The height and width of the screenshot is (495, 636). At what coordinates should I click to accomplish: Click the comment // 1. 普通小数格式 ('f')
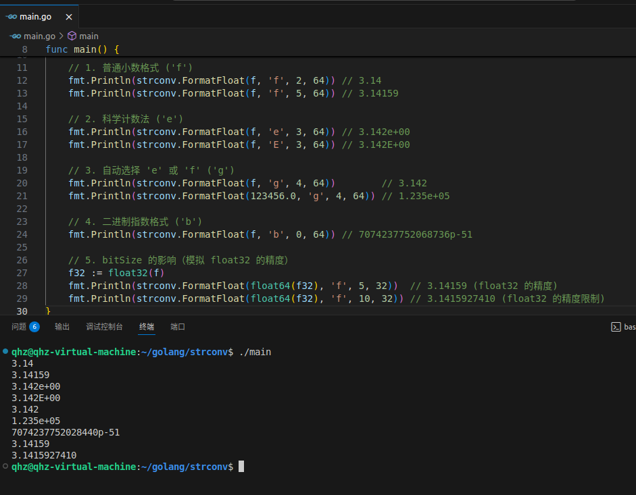(x=130, y=68)
